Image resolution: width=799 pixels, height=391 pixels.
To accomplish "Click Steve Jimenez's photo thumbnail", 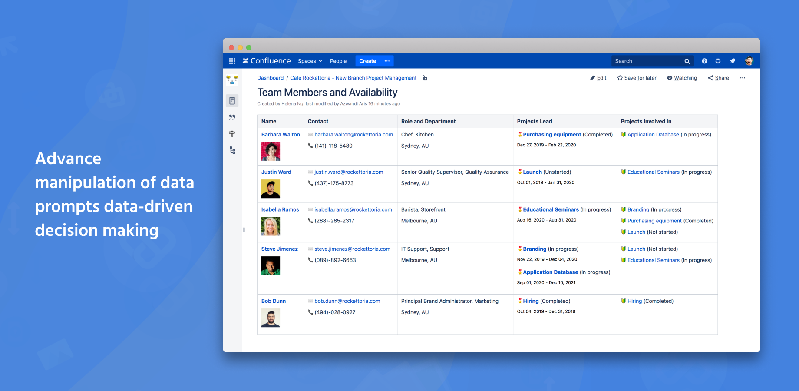I will pos(271,266).
